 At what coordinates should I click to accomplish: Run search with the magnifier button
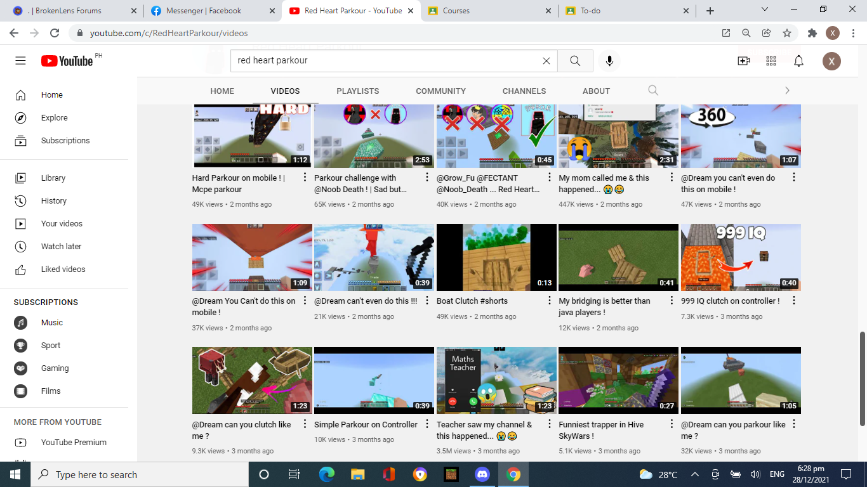(x=575, y=61)
